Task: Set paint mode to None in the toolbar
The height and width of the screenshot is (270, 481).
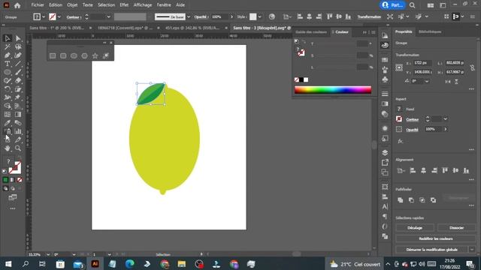Action: tap(20, 180)
